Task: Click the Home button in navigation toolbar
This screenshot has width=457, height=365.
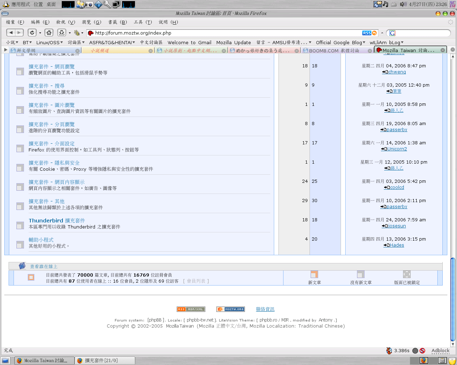Action: point(49,32)
